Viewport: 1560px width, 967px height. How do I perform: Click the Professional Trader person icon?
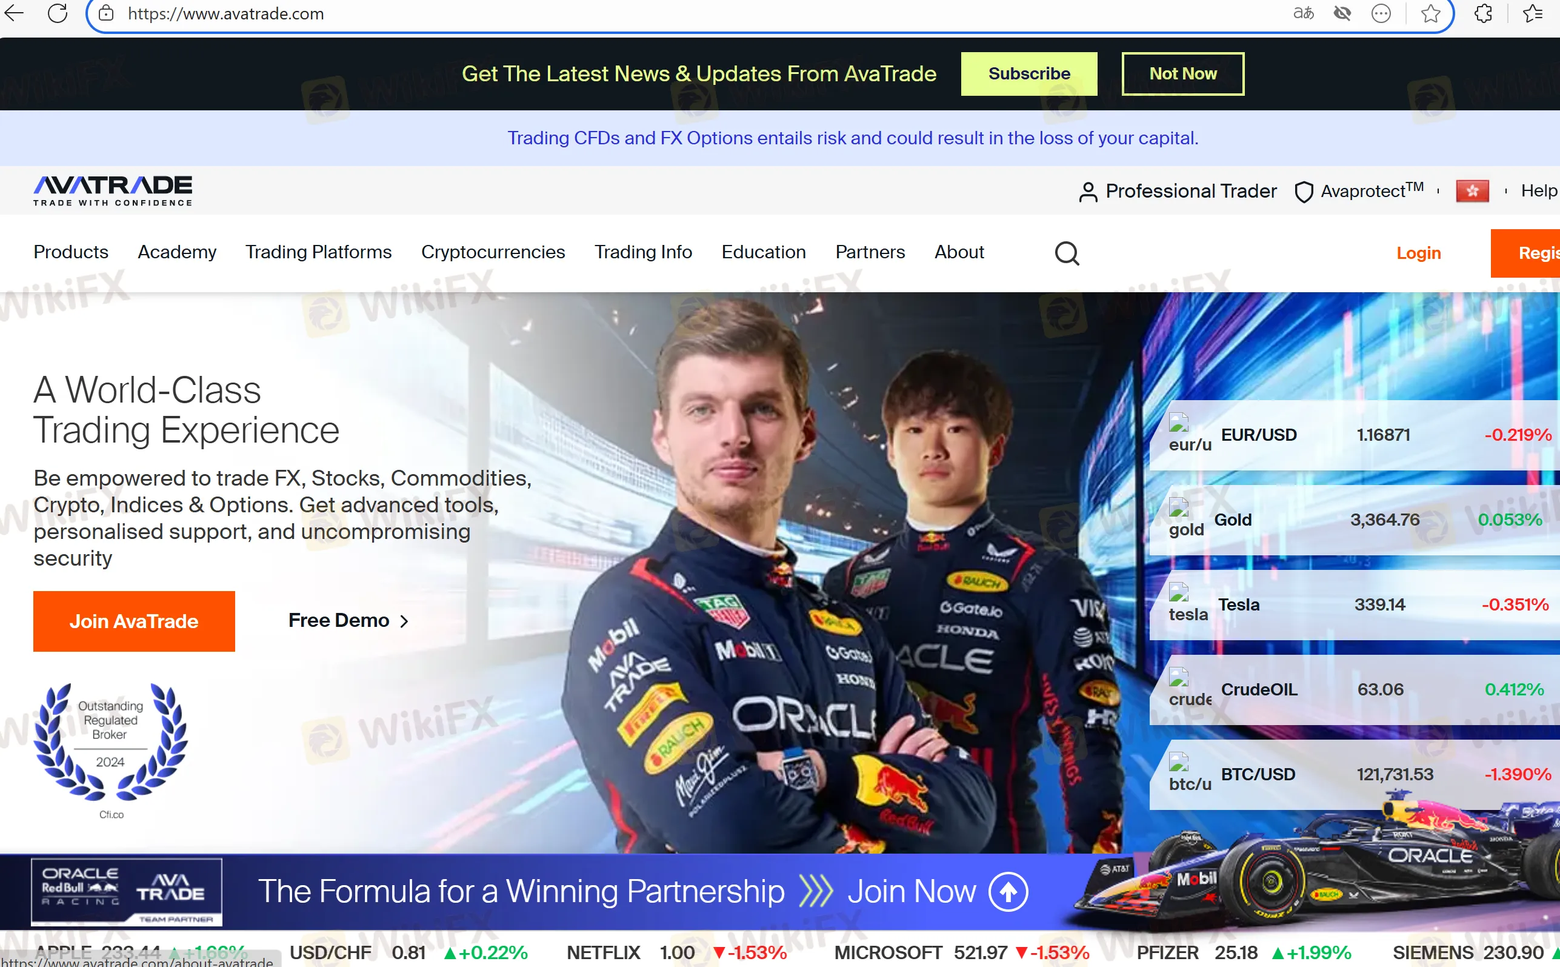click(1087, 191)
